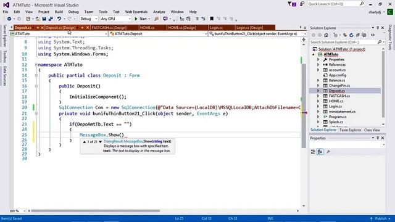
Task: Open the File menu
Action: pyautogui.click(x=6, y=12)
